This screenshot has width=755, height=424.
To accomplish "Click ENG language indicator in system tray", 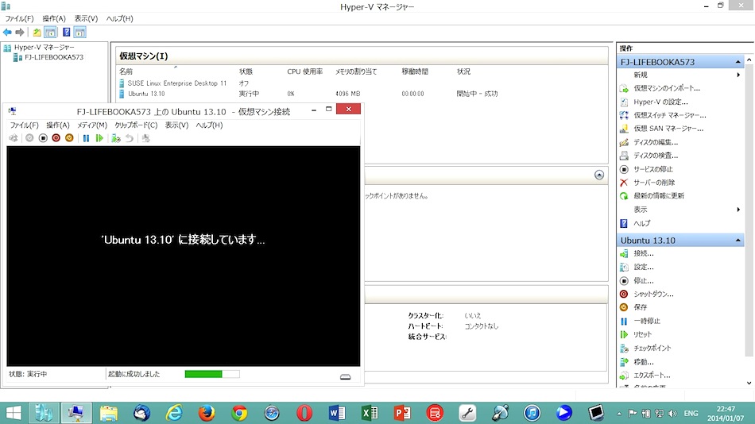I will (x=691, y=413).
